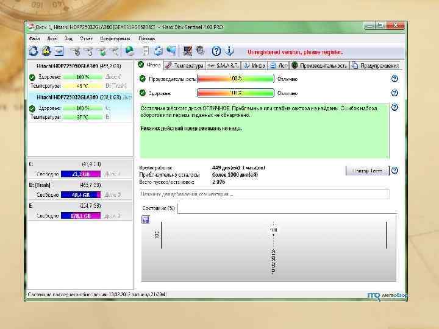The height and width of the screenshot is (329, 439).
Task: Open the Файл menu
Action: pos(34,38)
